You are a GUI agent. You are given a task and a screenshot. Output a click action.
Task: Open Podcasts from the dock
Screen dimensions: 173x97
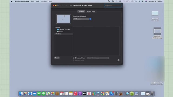[x=80, y=93]
